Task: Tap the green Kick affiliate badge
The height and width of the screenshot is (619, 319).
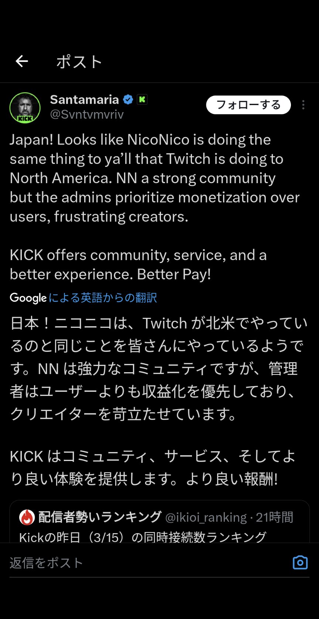Action: (x=142, y=100)
